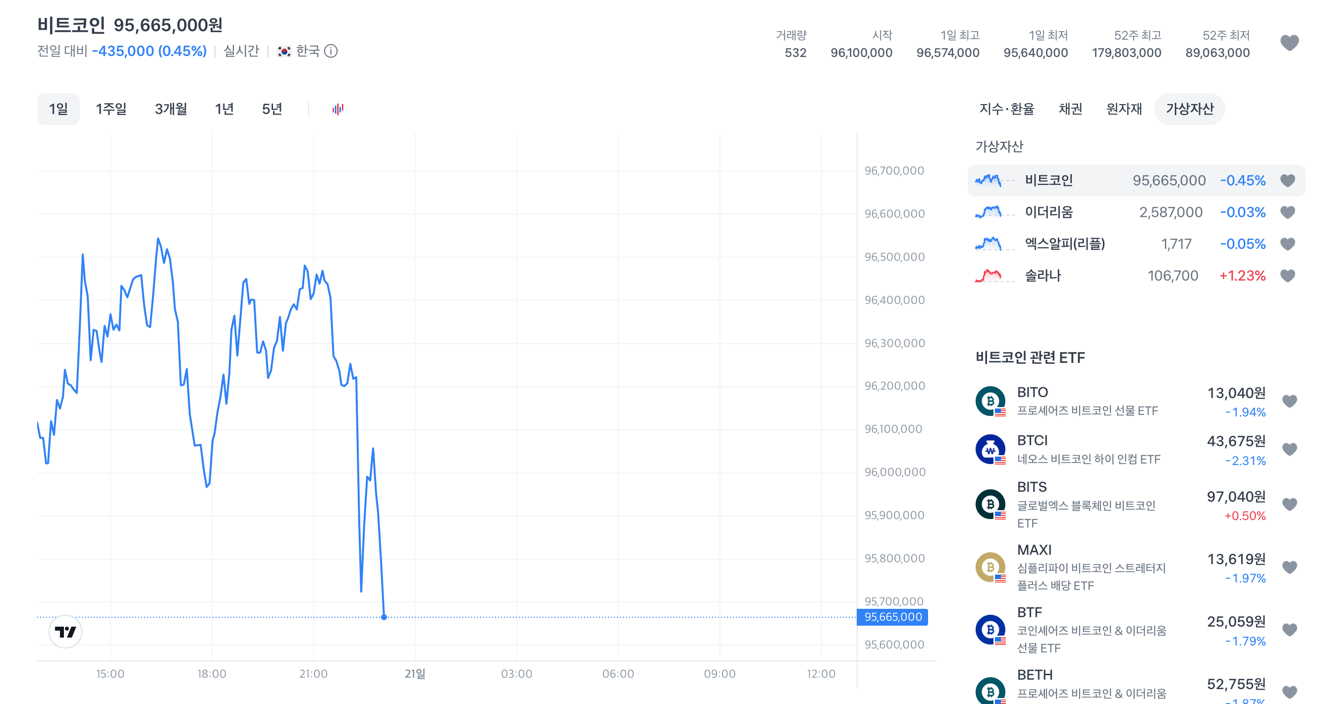Switch to the 원자재 tab

[x=1124, y=109]
